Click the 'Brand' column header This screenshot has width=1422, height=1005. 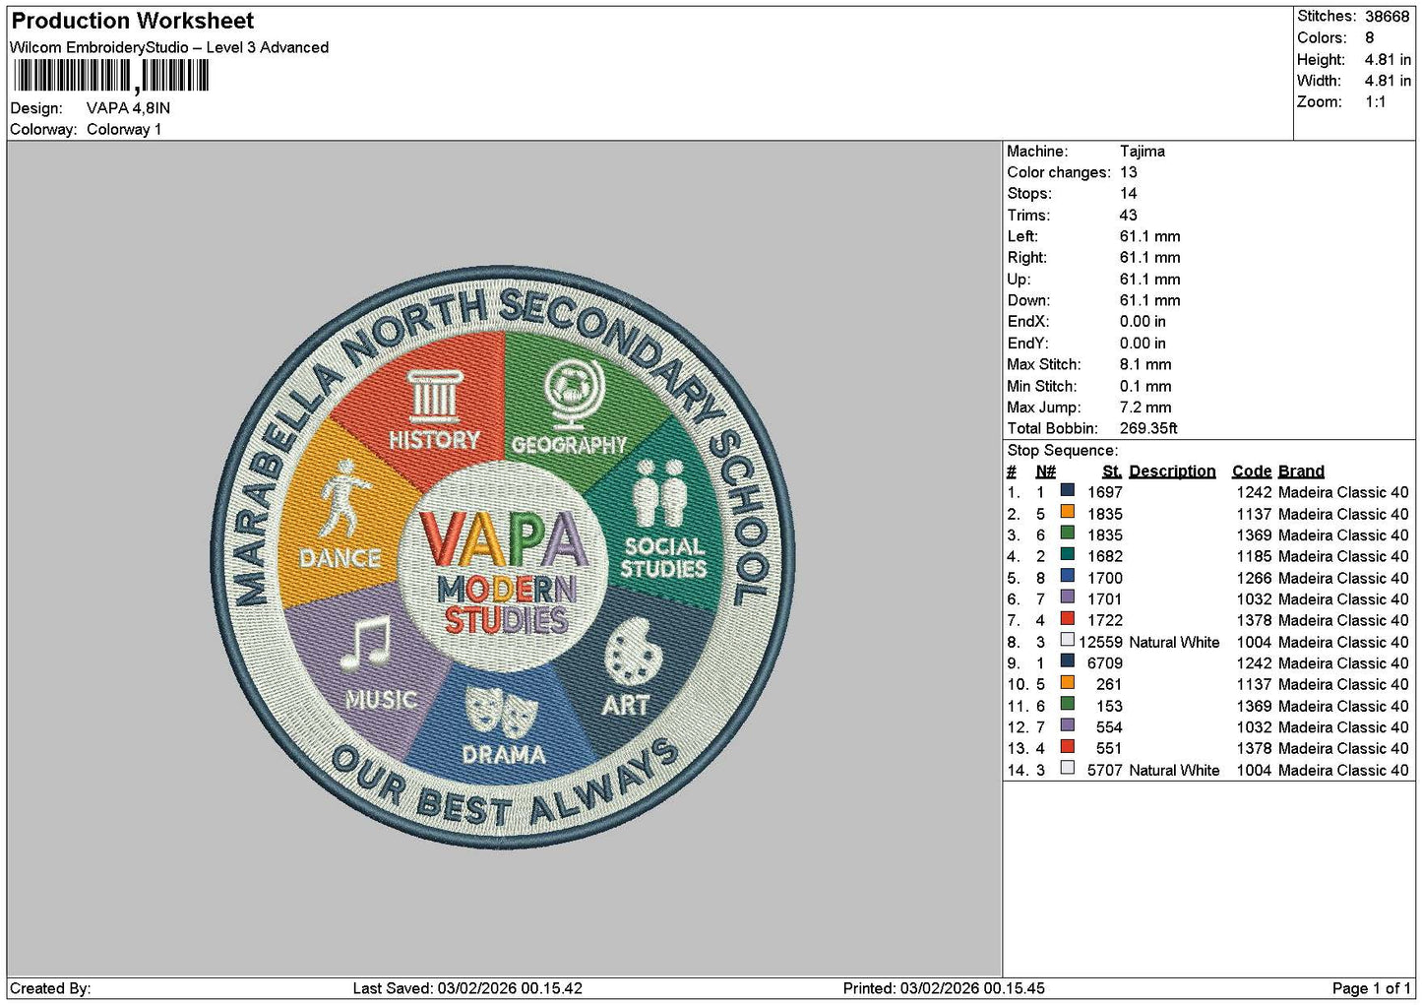point(1301,471)
